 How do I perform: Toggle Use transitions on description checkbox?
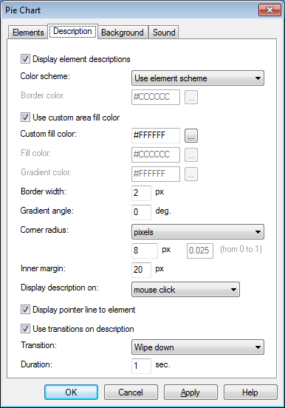pos(25,329)
